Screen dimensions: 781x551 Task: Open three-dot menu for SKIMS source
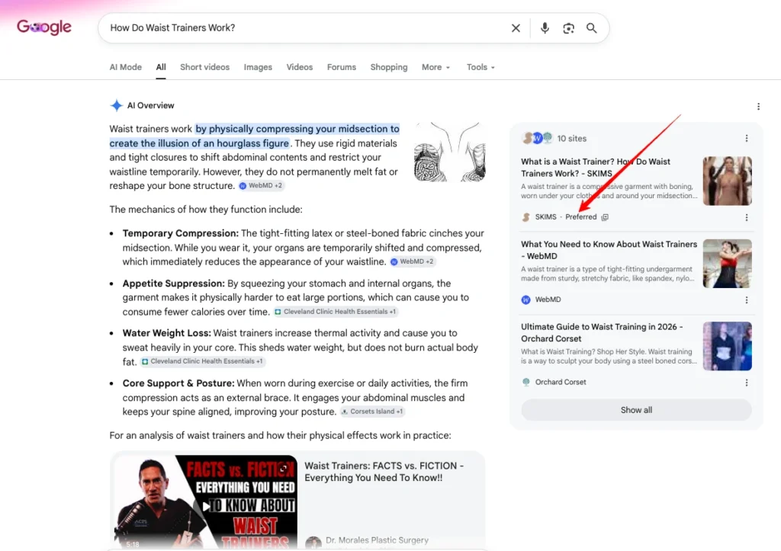746,217
